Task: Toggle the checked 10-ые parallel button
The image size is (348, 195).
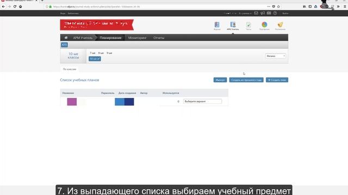Action: click(x=95, y=58)
